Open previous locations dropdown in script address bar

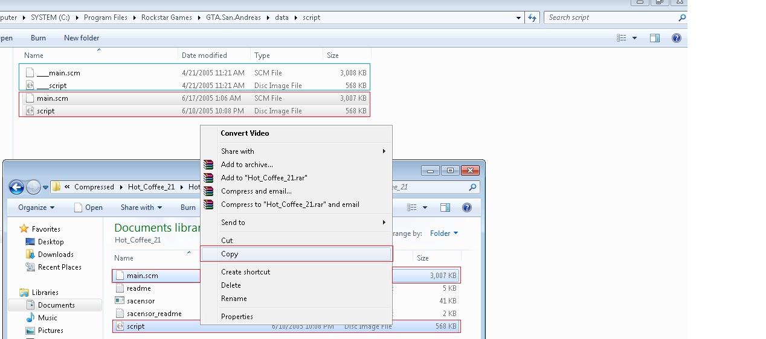click(x=518, y=18)
